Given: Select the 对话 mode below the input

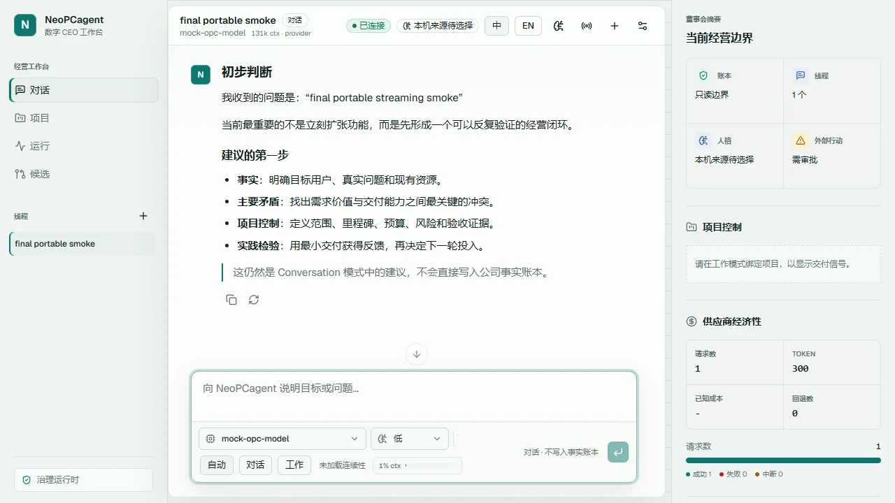Looking at the screenshot, I should [x=255, y=465].
